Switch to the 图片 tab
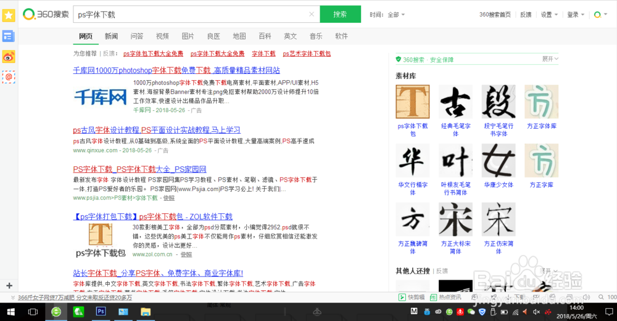Screen dimensions: 617x321 (188, 36)
